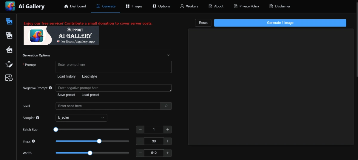Screen dimensions: 358x160
Task: Click the Steps slider handle
Action: (x=99, y=141)
